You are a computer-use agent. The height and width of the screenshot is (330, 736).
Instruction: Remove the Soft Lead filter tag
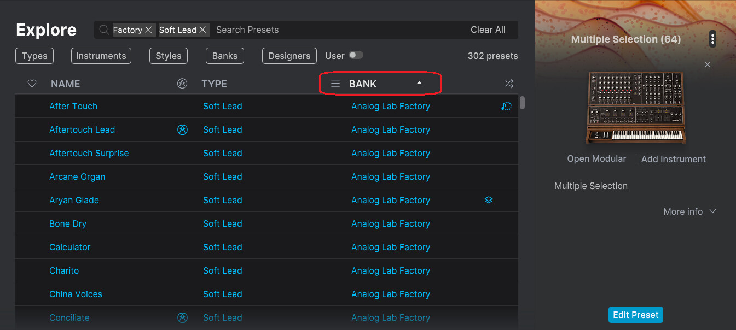202,30
